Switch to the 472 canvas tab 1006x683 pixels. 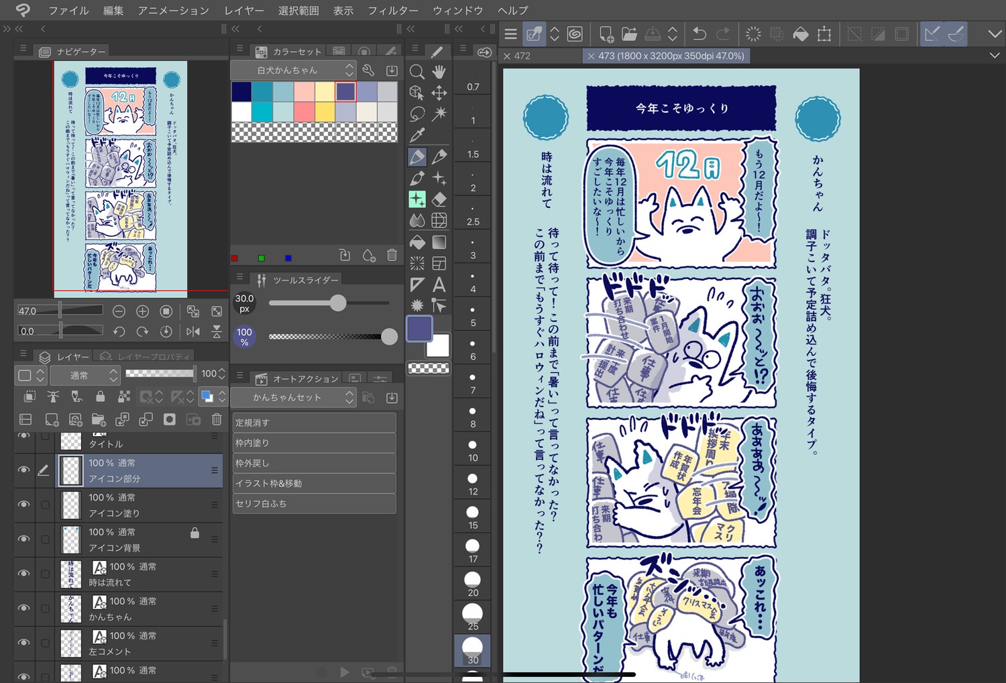[522, 56]
